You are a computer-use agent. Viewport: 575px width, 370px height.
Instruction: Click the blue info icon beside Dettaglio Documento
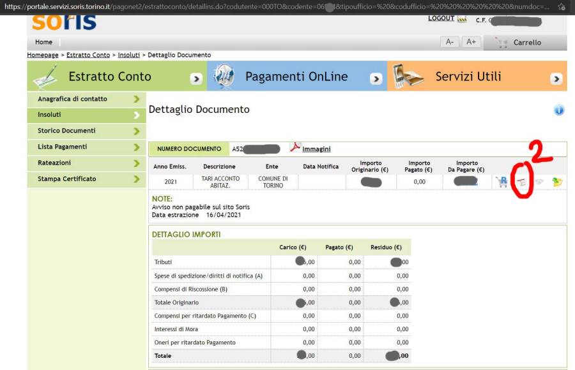[x=559, y=110]
